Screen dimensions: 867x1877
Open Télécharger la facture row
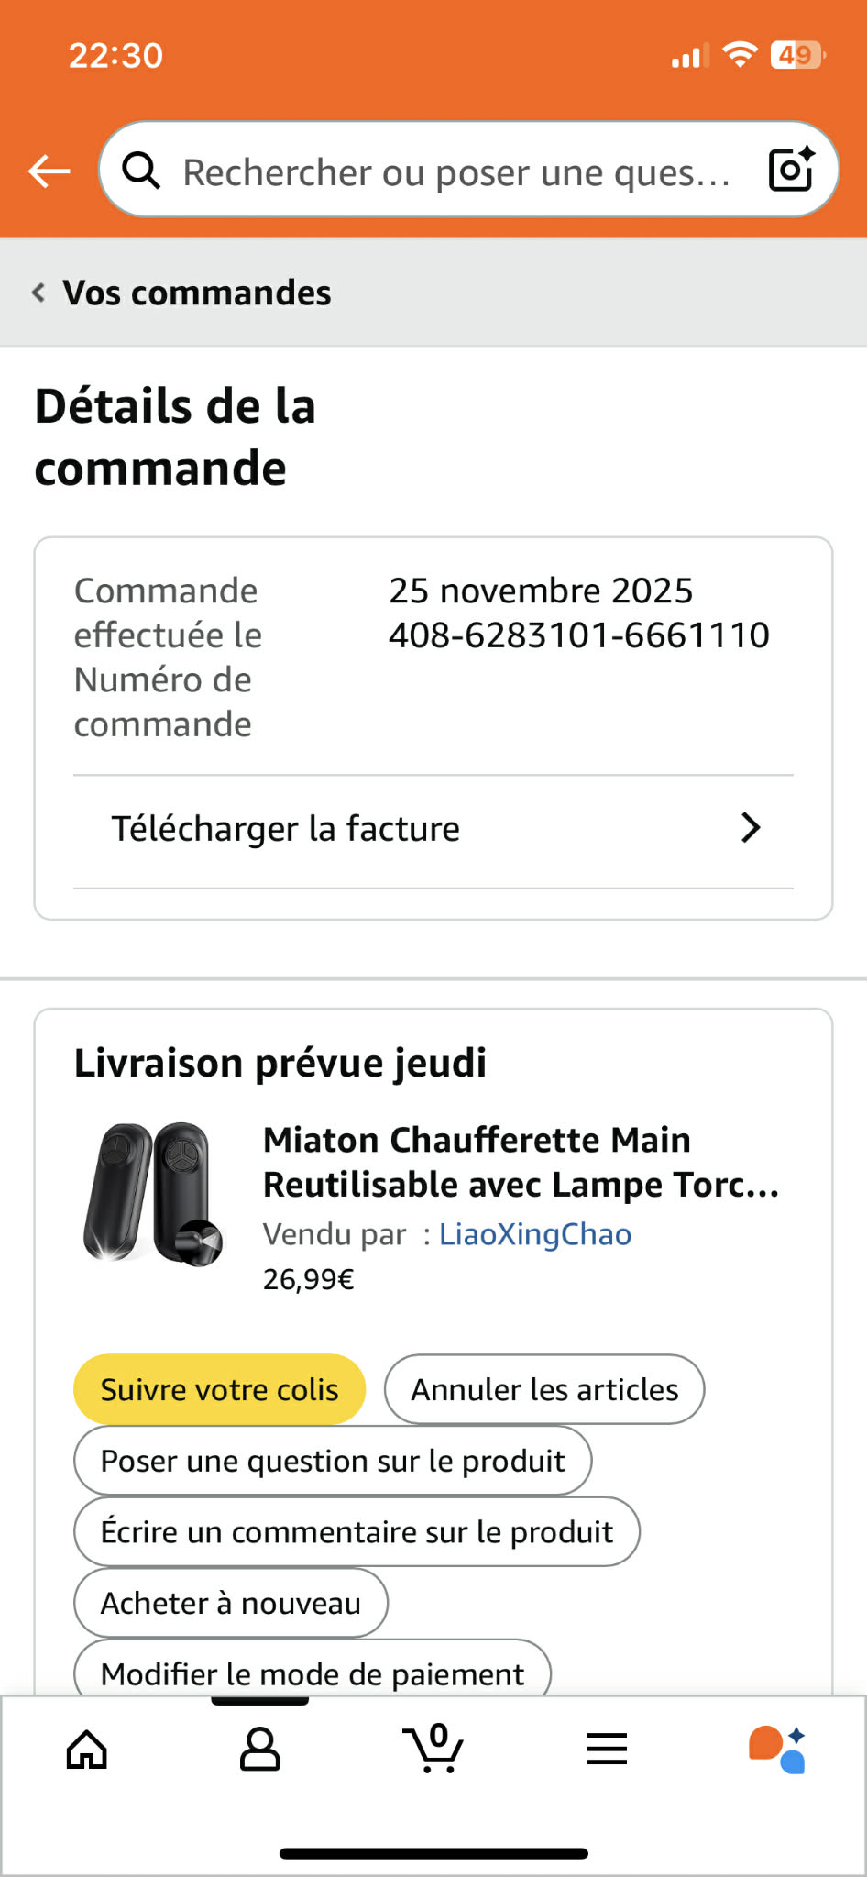coord(286,829)
